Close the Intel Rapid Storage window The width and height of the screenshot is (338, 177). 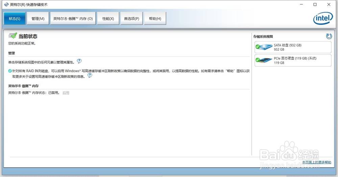(329, 4)
